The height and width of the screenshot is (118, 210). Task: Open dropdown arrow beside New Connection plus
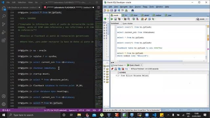point(108,19)
